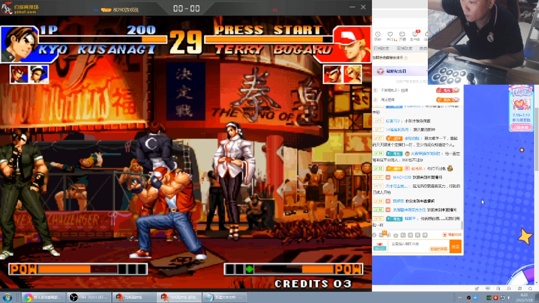Click the purple banner with diamond emblem
Image resolution: width=539 pixels, height=303 pixels.
coord(400,71)
